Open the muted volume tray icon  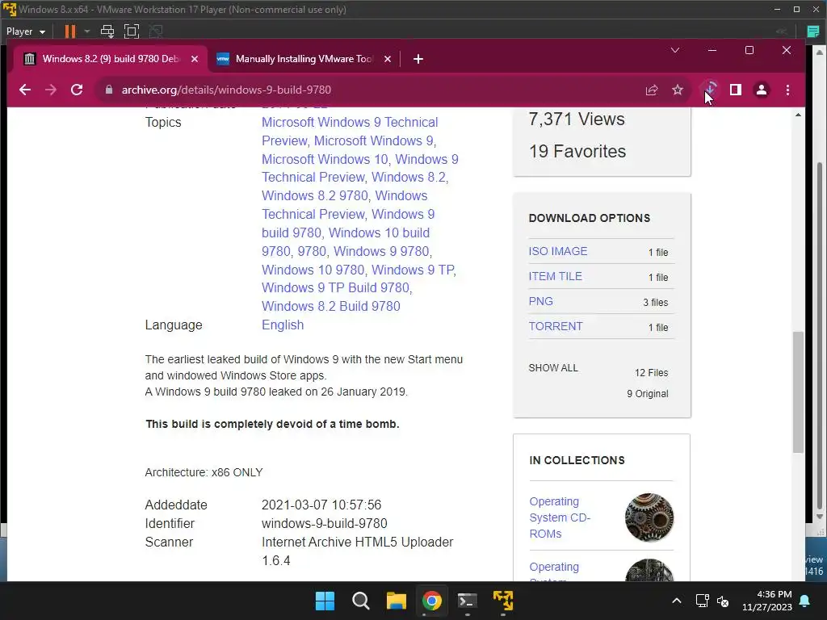(723, 601)
